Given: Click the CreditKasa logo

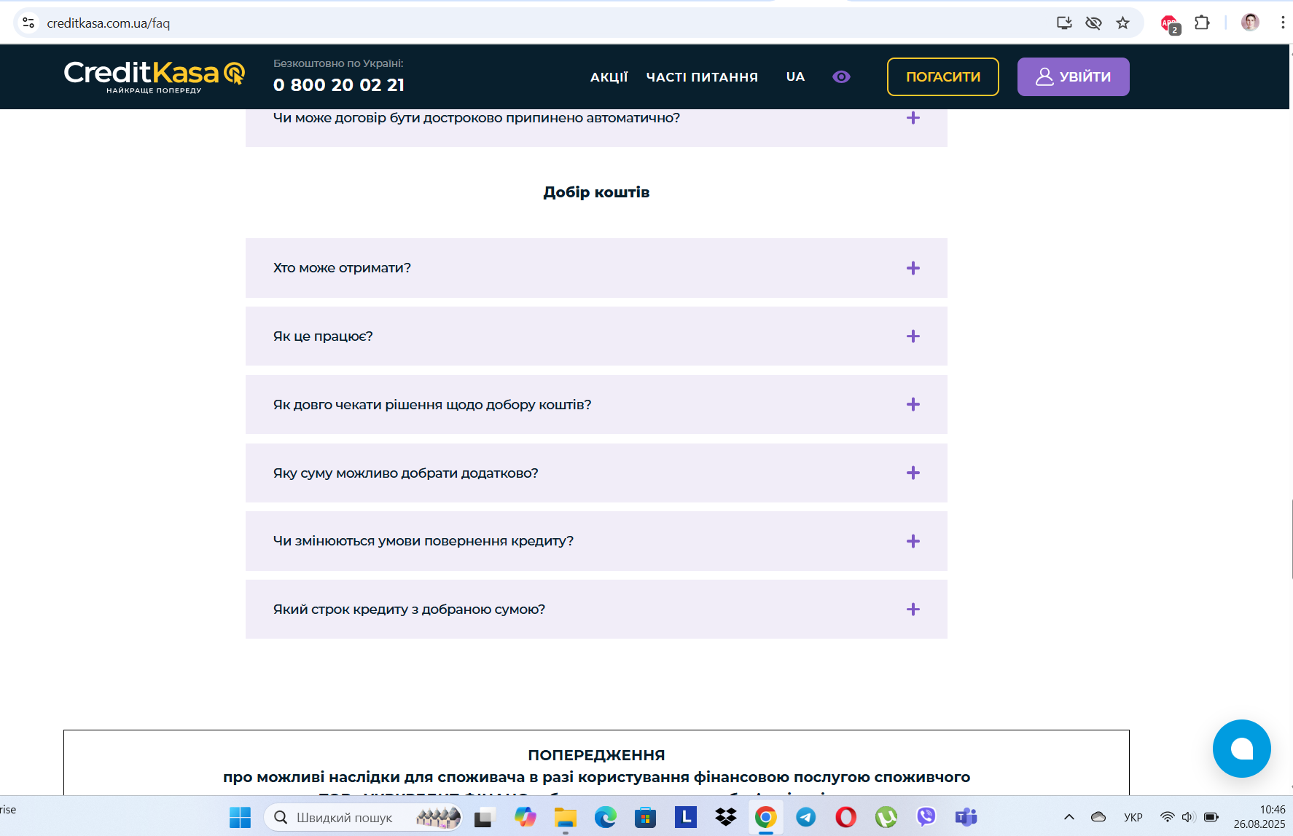Looking at the screenshot, I should (x=155, y=76).
